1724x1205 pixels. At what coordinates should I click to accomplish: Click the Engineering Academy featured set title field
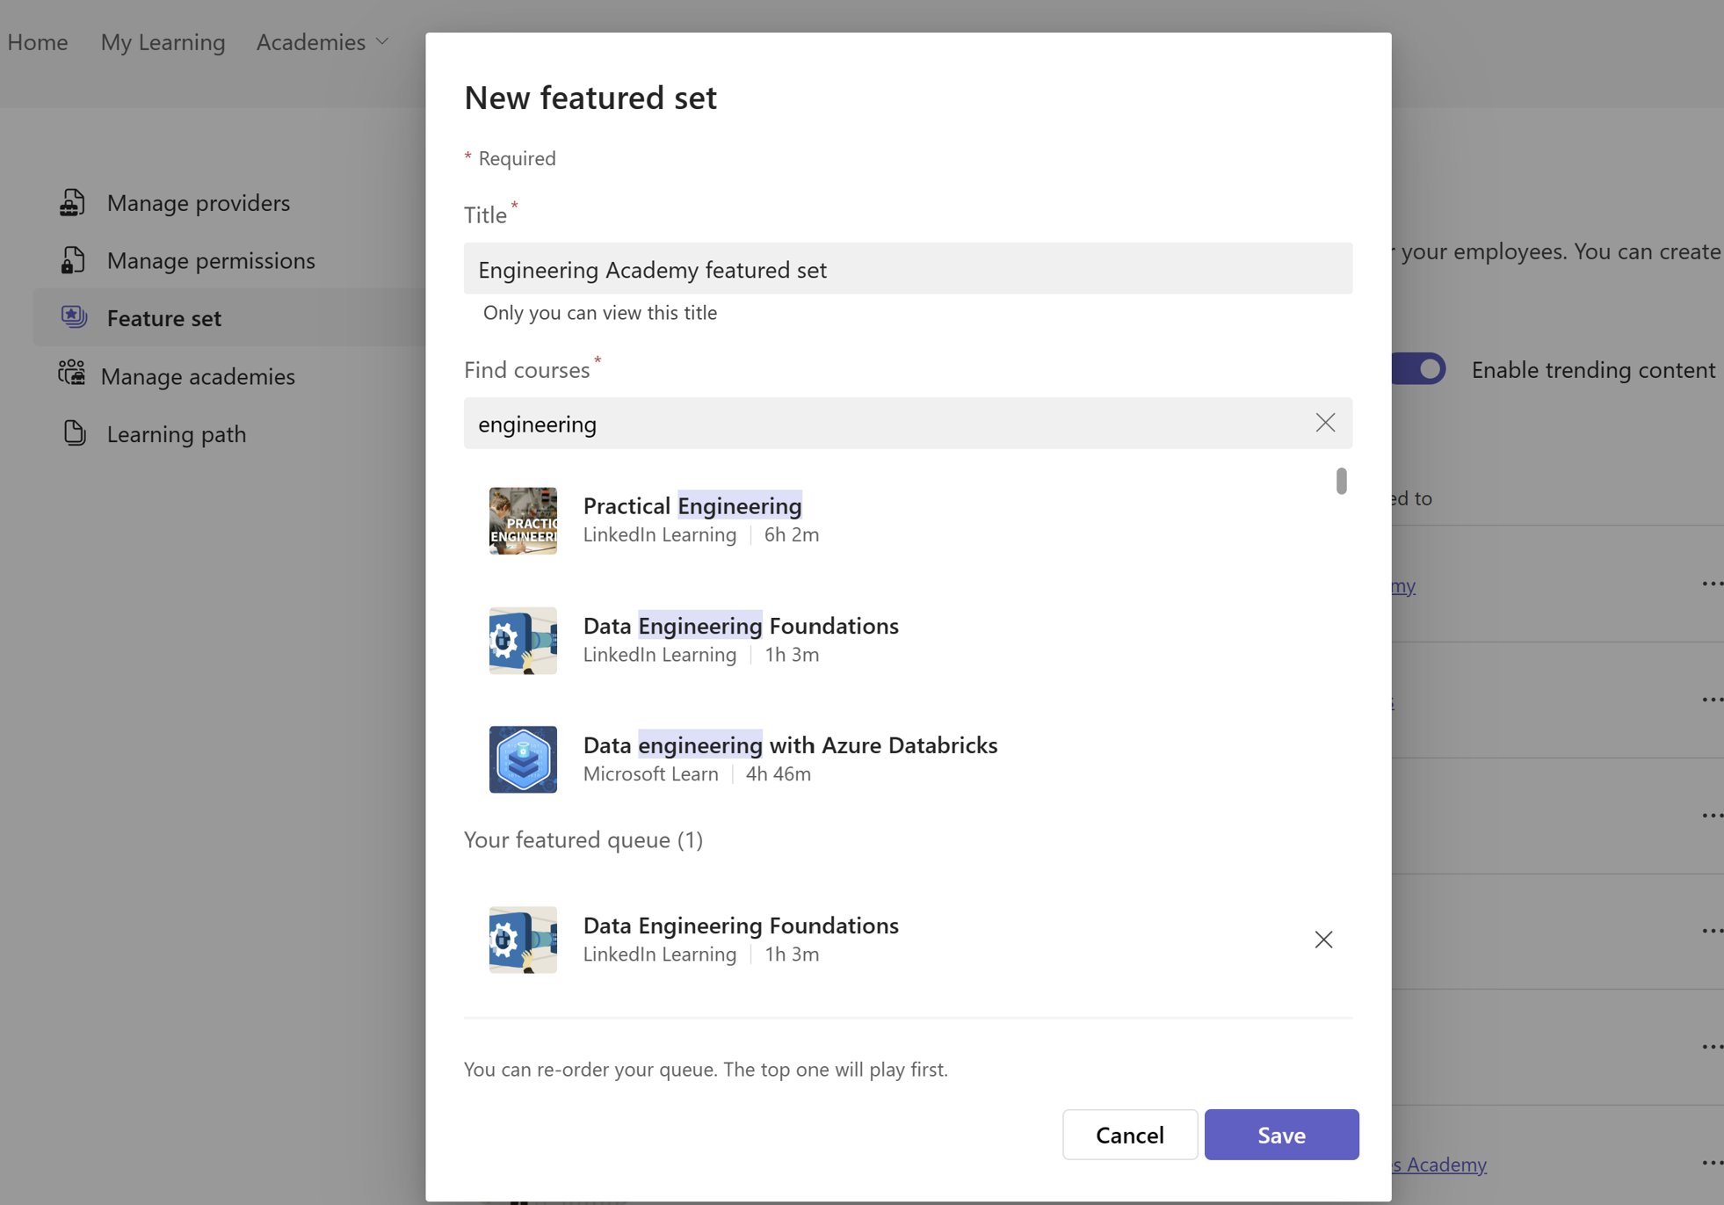(x=909, y=268)
